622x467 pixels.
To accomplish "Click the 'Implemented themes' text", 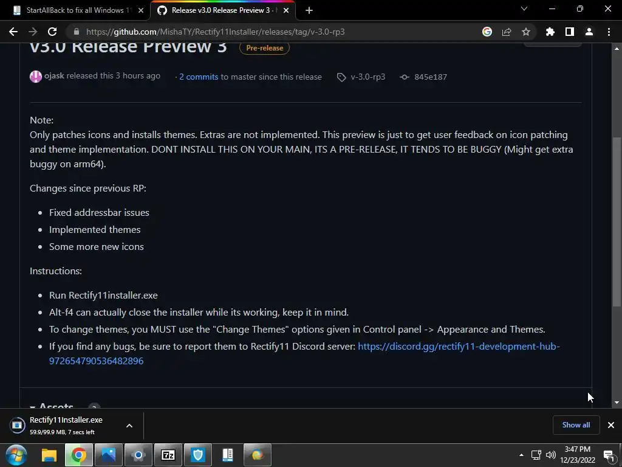I will pyautogui.click(x=95, y=229).
